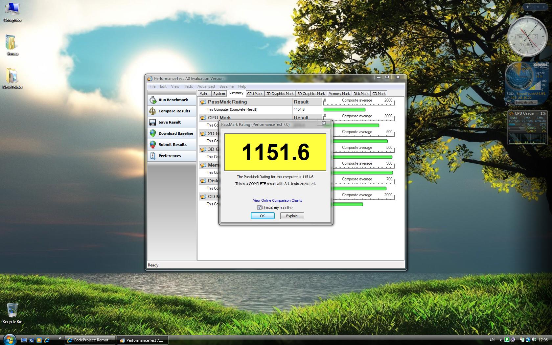The width and height of the screenshot is (552, 345).
Task: Click the Submit Results globe icon
Action: click(x=153, y=145)
